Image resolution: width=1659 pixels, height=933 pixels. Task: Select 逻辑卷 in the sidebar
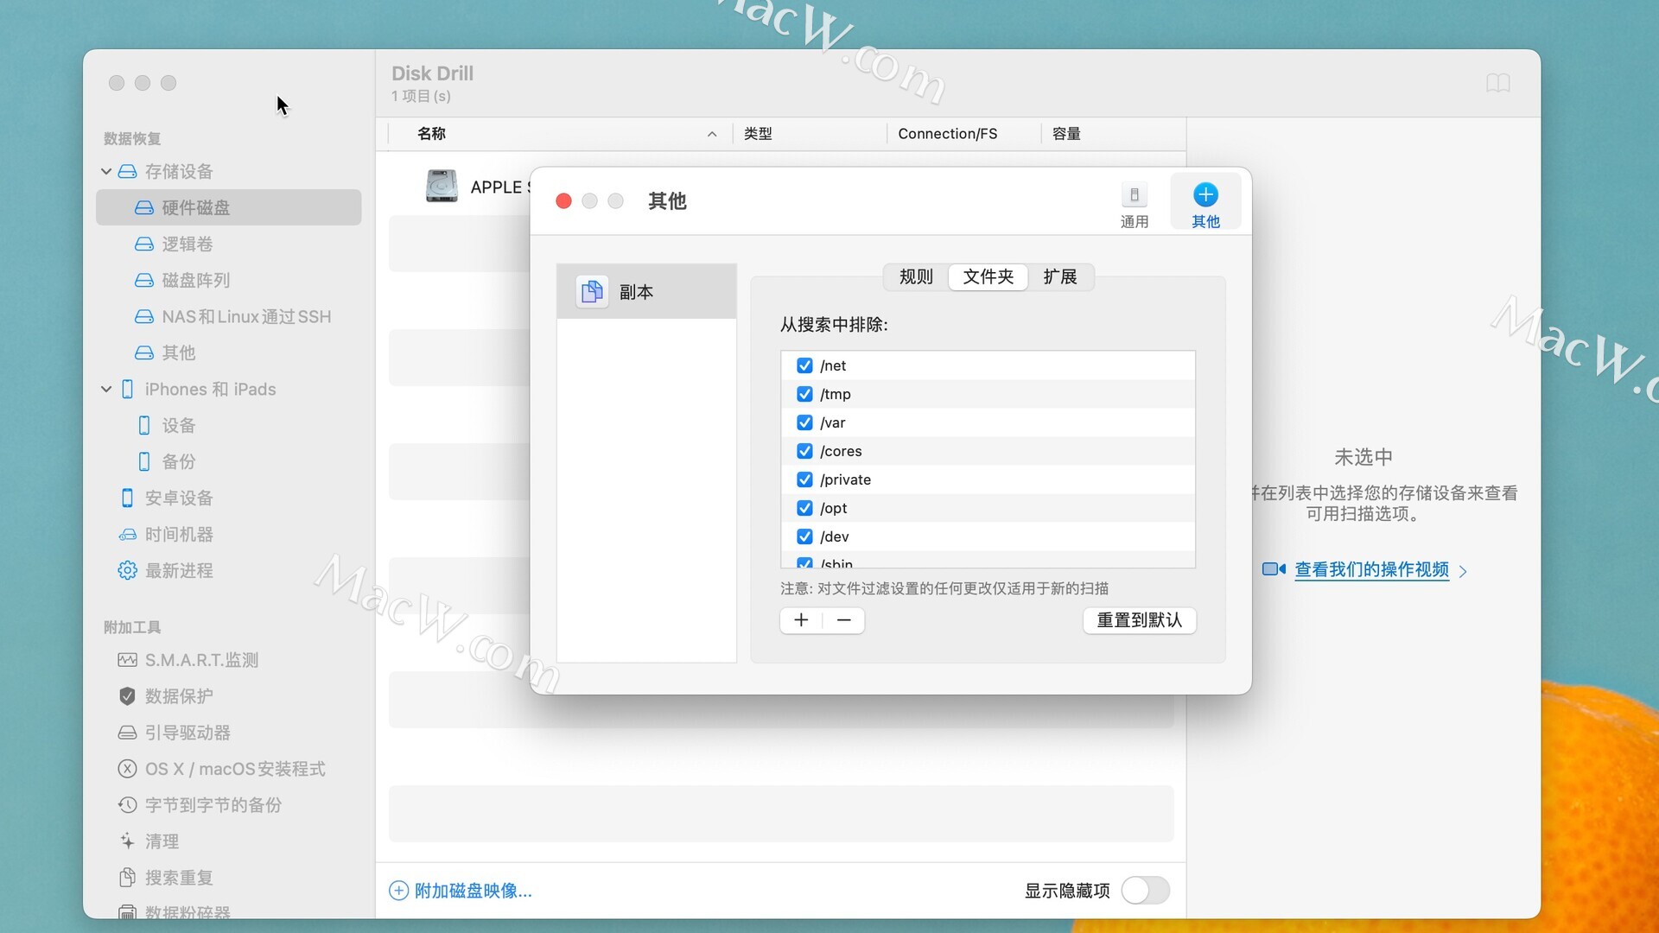tap(228, 244)
